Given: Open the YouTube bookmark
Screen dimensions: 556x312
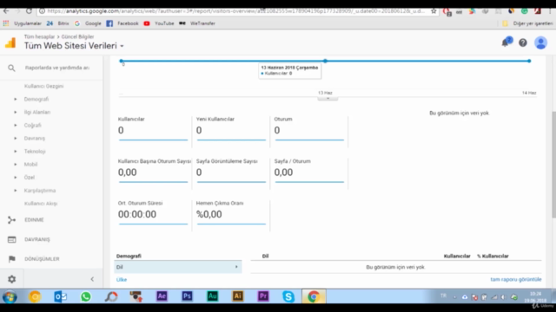Looking at the screenshot, I should [159, 23].
